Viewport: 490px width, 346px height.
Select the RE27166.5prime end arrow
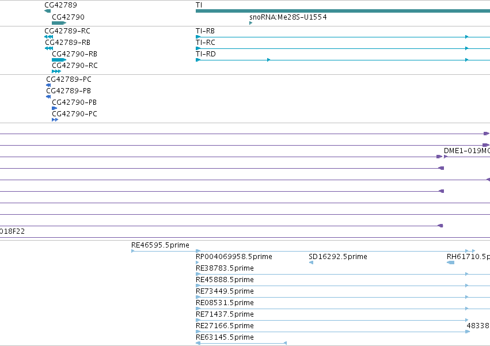tap(468, 332)
